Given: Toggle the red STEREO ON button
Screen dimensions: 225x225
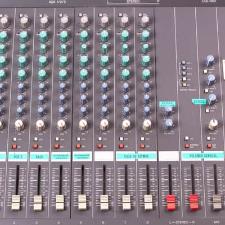Looking at the screenshot, I should [x=187, y=146].
